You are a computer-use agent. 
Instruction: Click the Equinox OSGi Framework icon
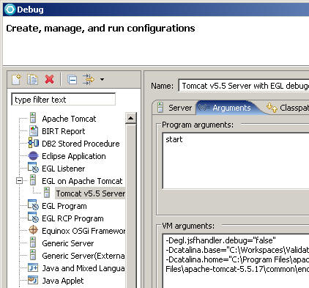(33, 230)
